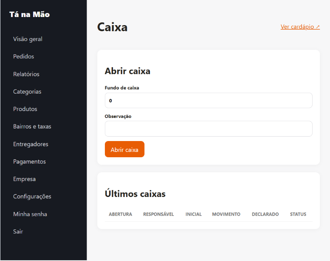Viewport: 330px width, 261px height.
Task: Open Relatórios page
Action: coord(26,74)
